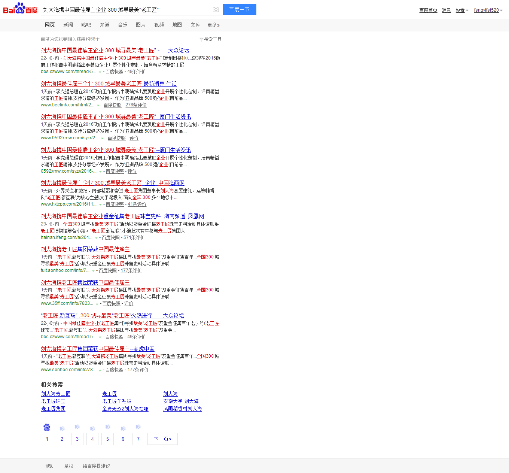
Task: Click the 百度一下 search button
Action: [x=240, y=9]
